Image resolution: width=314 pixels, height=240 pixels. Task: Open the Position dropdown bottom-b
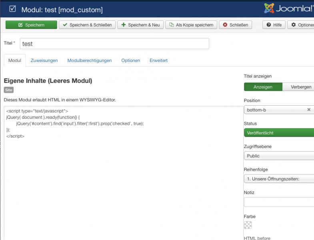pyautogui.click(x=274, y=110)
